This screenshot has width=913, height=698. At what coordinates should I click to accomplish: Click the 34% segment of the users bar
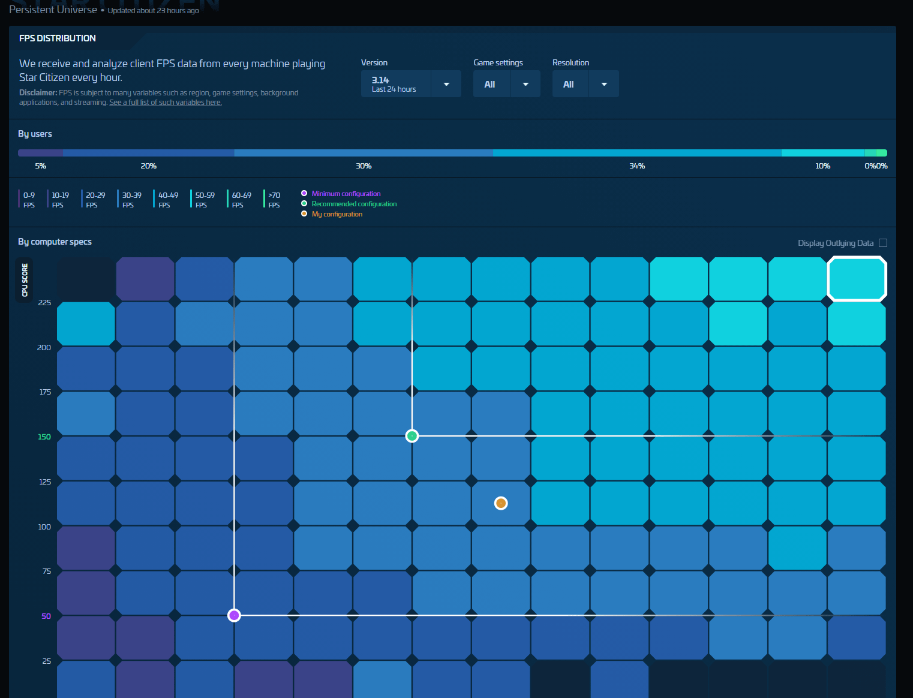coord(637,153)
